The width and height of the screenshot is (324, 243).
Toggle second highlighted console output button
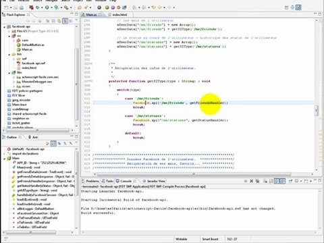283,181
